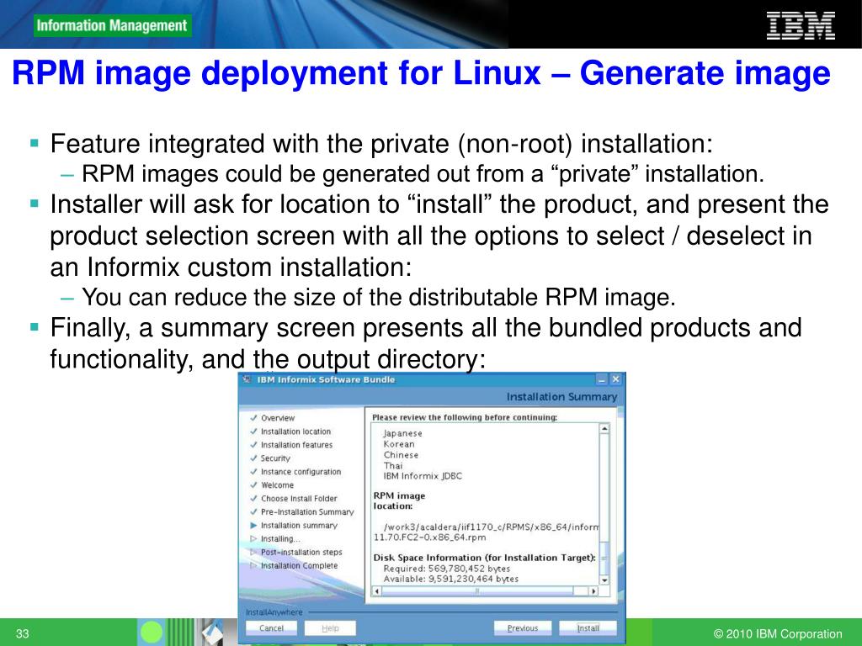
Task: Click Thai in the summary list
Action: coord(393,465)
